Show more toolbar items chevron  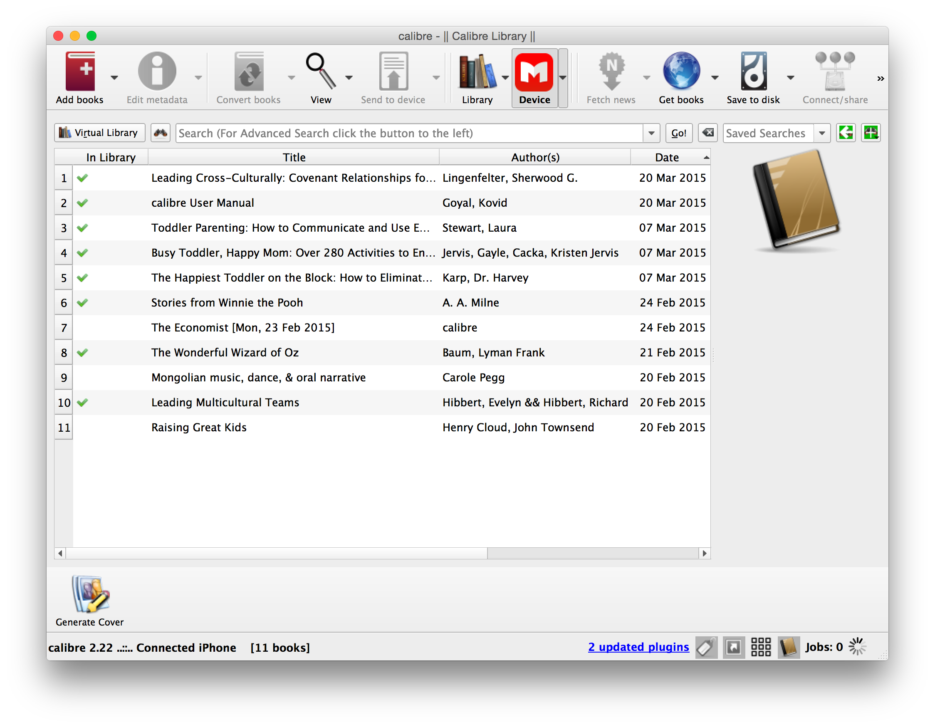coord(880,78)
